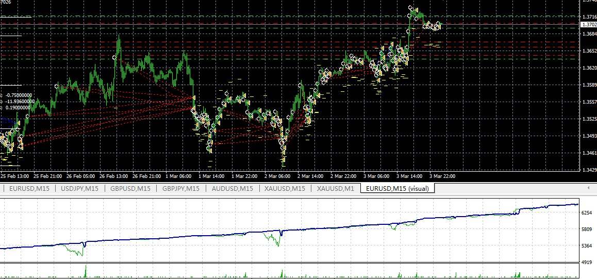Click the 1.3684 price scale label
597x279 pixels.
click(589, 34)
